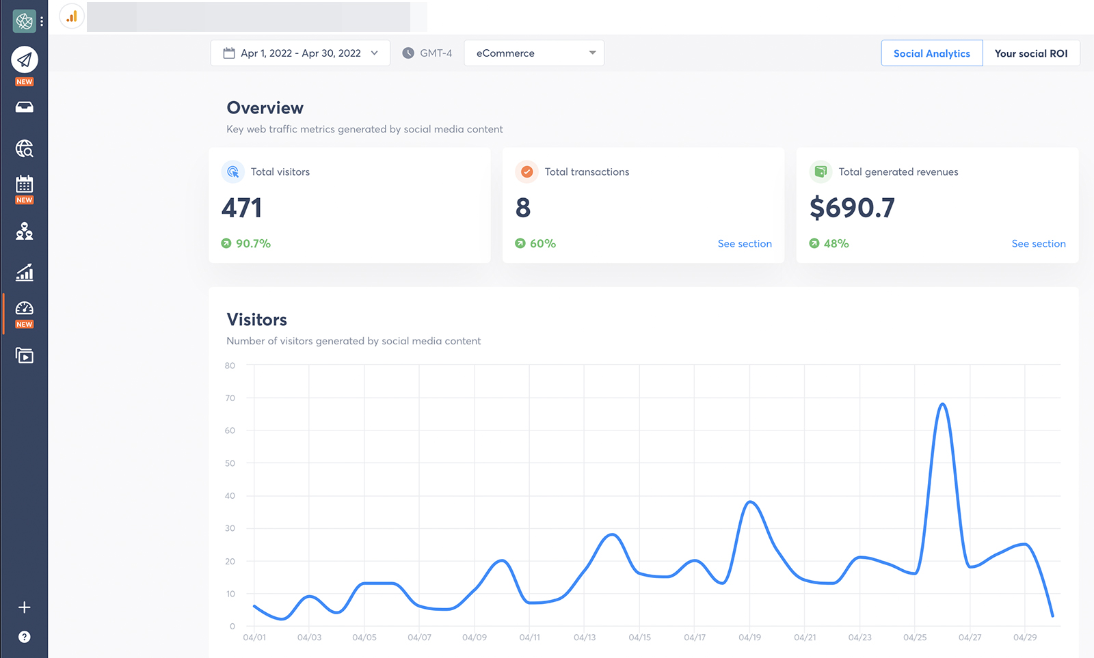Screen dimensions: 1094x658
Task: Click the Visitors chart heading
Action: pos(257,320)
